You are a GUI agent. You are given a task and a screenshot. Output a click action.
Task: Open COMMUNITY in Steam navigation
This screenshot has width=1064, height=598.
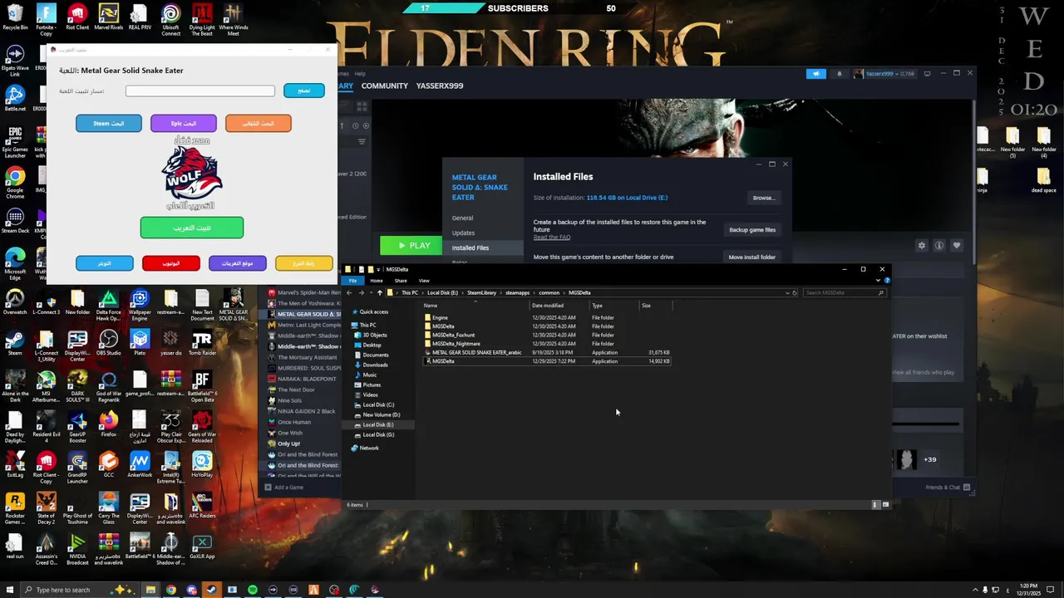[x=385, y=86]
